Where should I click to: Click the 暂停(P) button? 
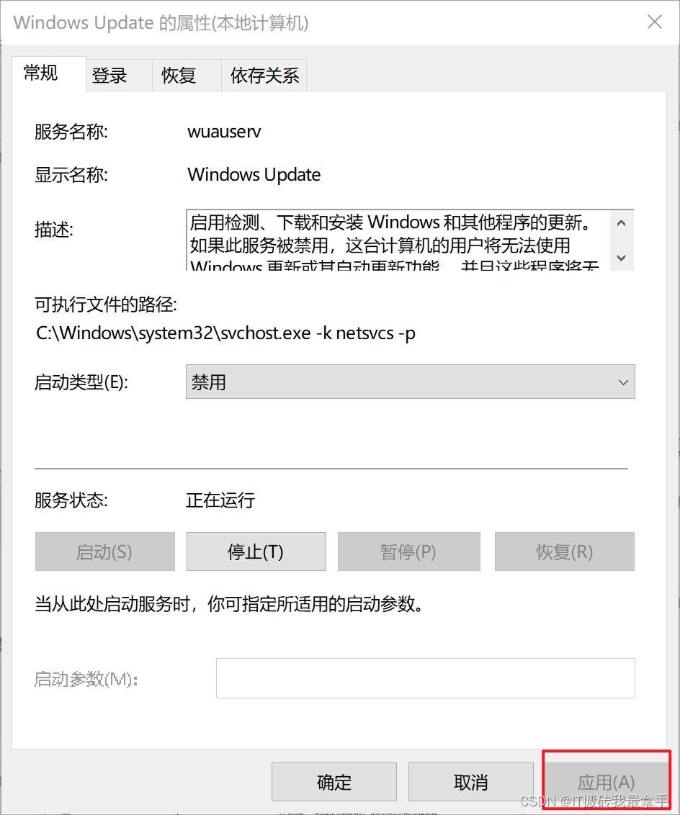coord(408,551)
